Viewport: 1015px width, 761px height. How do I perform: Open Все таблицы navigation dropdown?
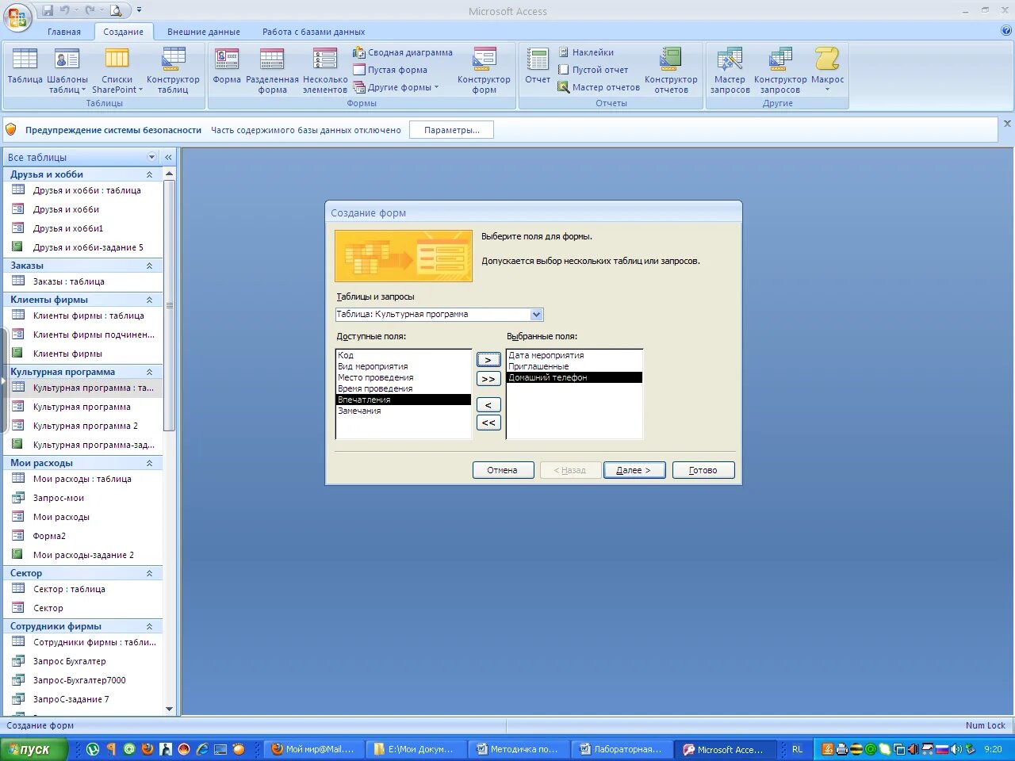(151, 157)
